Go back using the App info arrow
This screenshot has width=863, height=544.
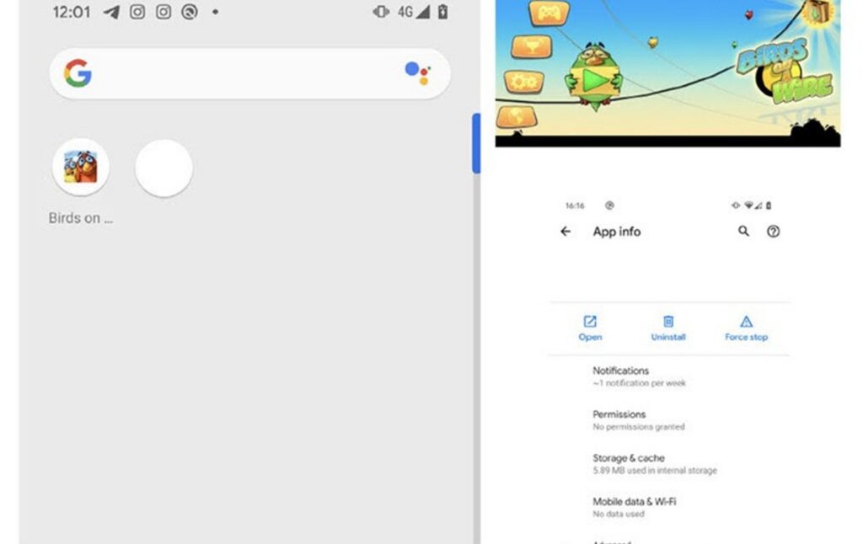click(x=566, y=232)
